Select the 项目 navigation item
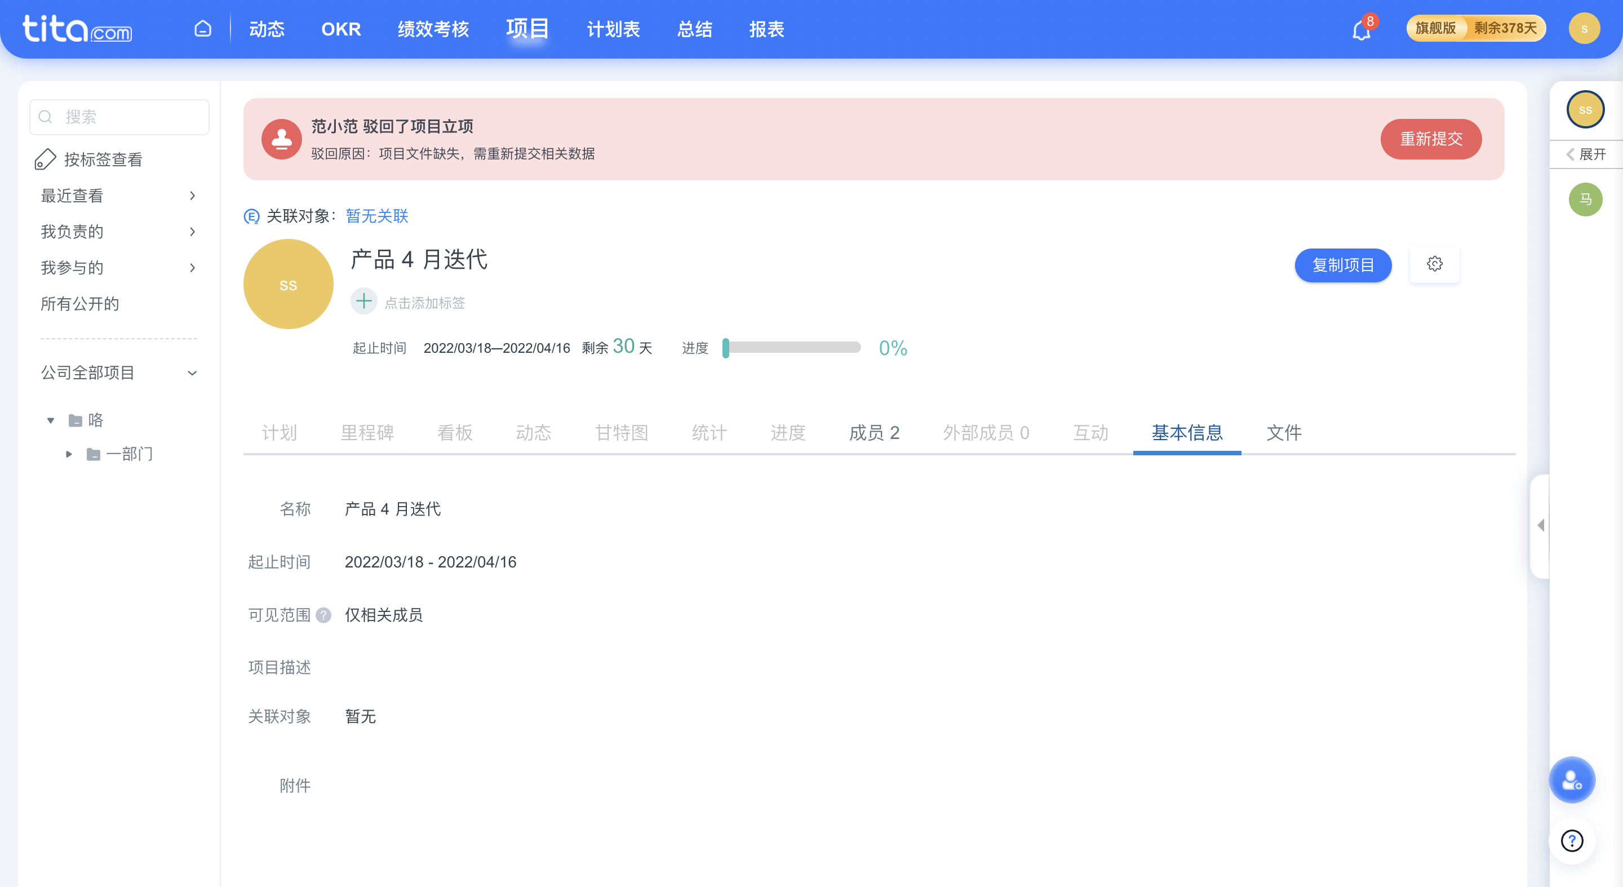 tap(527, 29)
